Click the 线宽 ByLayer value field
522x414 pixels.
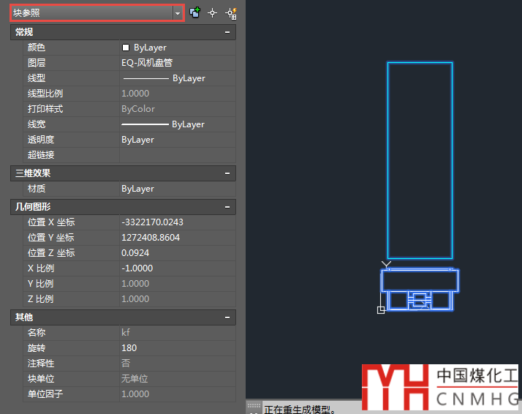point(175,124)
